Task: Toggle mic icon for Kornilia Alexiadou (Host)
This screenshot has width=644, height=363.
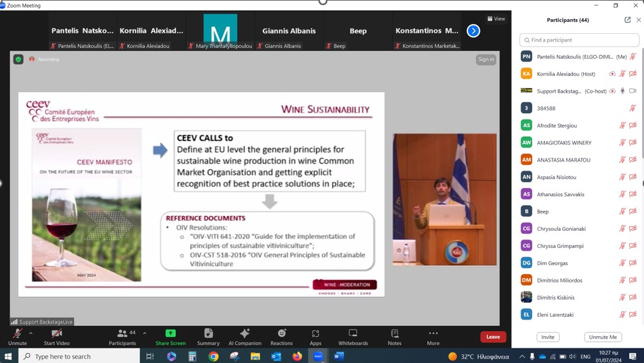Action: tap(623, 74)
